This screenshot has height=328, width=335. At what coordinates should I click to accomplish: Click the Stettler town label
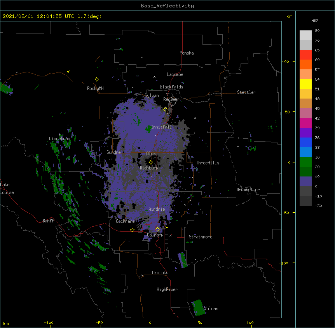click(246, 92)
